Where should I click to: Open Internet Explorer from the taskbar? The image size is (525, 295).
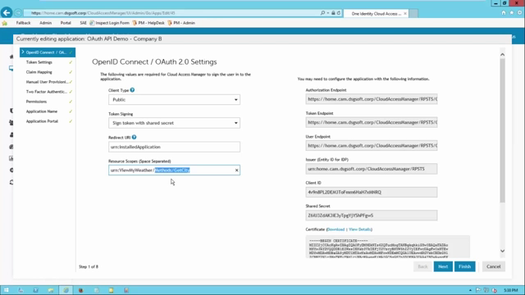point(66,290)
